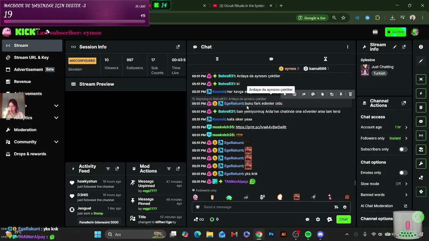
Task: Click the wrench icon in the right sidebar
Action: [x=421, y=164]
